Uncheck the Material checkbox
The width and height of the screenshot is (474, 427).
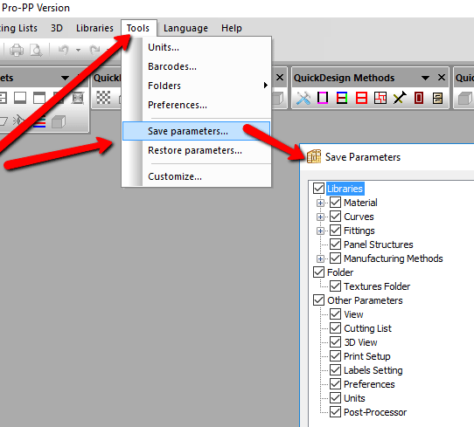click(335, 203)
